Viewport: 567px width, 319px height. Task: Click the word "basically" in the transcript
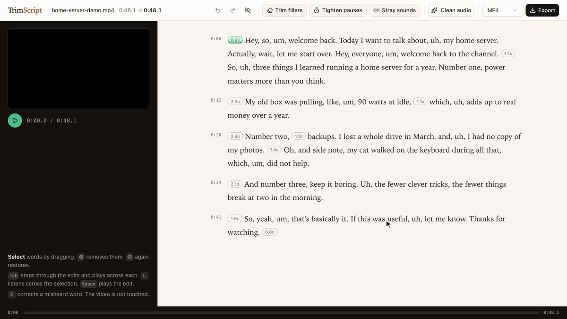[325, 219]
